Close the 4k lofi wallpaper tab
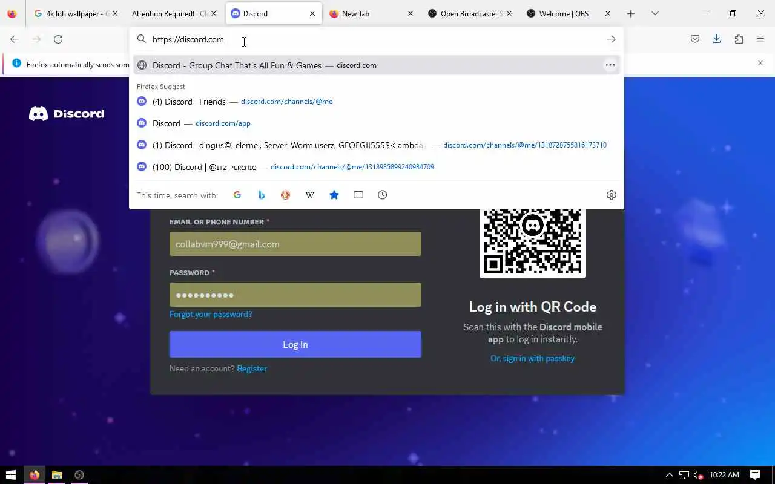This screenshot has height=484, width=775. tap(115, 13)
